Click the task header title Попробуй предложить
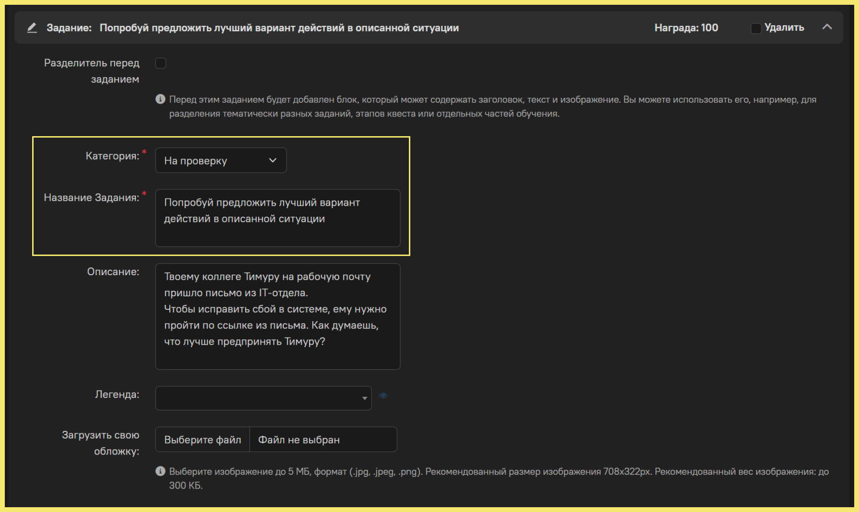This screenshot has width=859, height=512. pyautogui.click(x=279, y=28)
